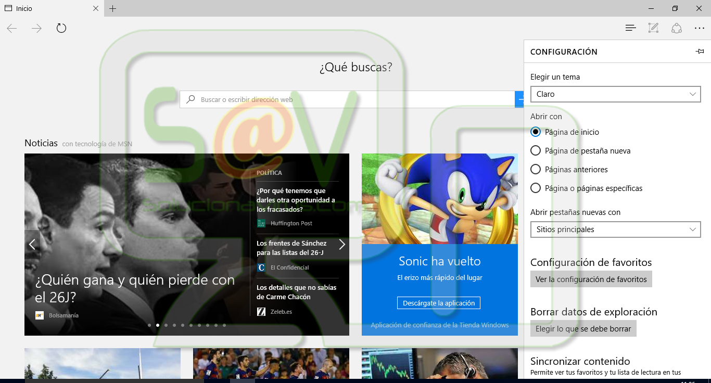
Task: Click the blue go arrow beside the search box
Action: click(x=519, y=99)
